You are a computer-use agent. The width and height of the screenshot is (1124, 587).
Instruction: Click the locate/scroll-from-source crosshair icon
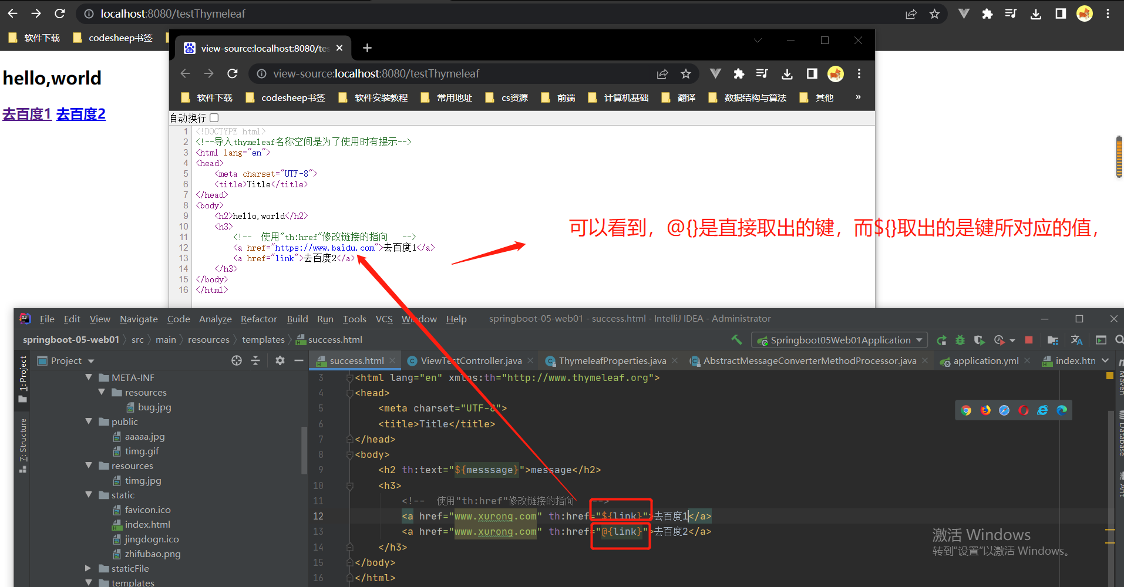pos(237,360)
